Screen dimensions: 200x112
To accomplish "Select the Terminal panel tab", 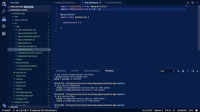I will [x=109, y=71].
